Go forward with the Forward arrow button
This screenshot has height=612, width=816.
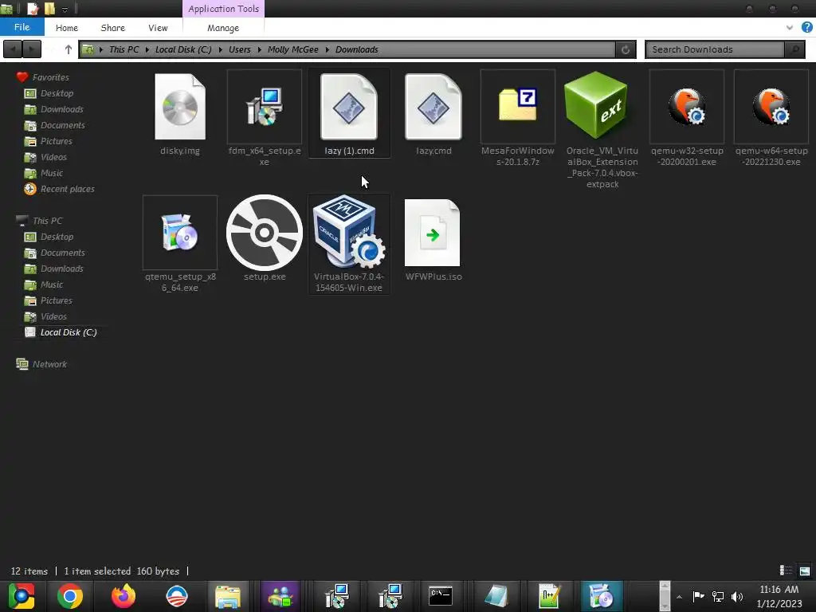(32, 49)
